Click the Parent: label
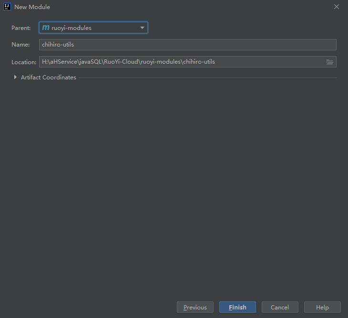 [21, 28]
